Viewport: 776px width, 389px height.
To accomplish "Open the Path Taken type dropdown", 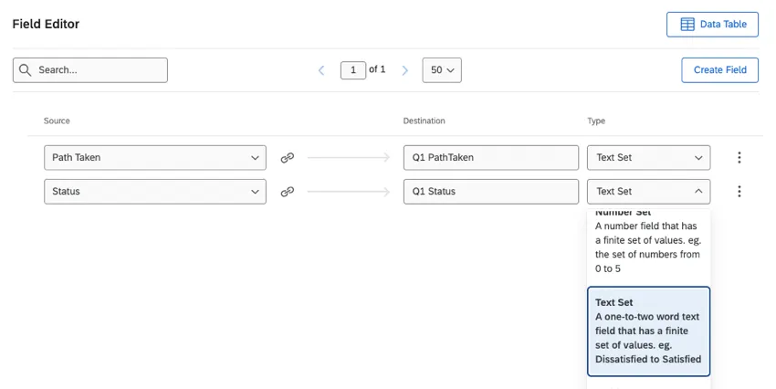I will 698,158.
